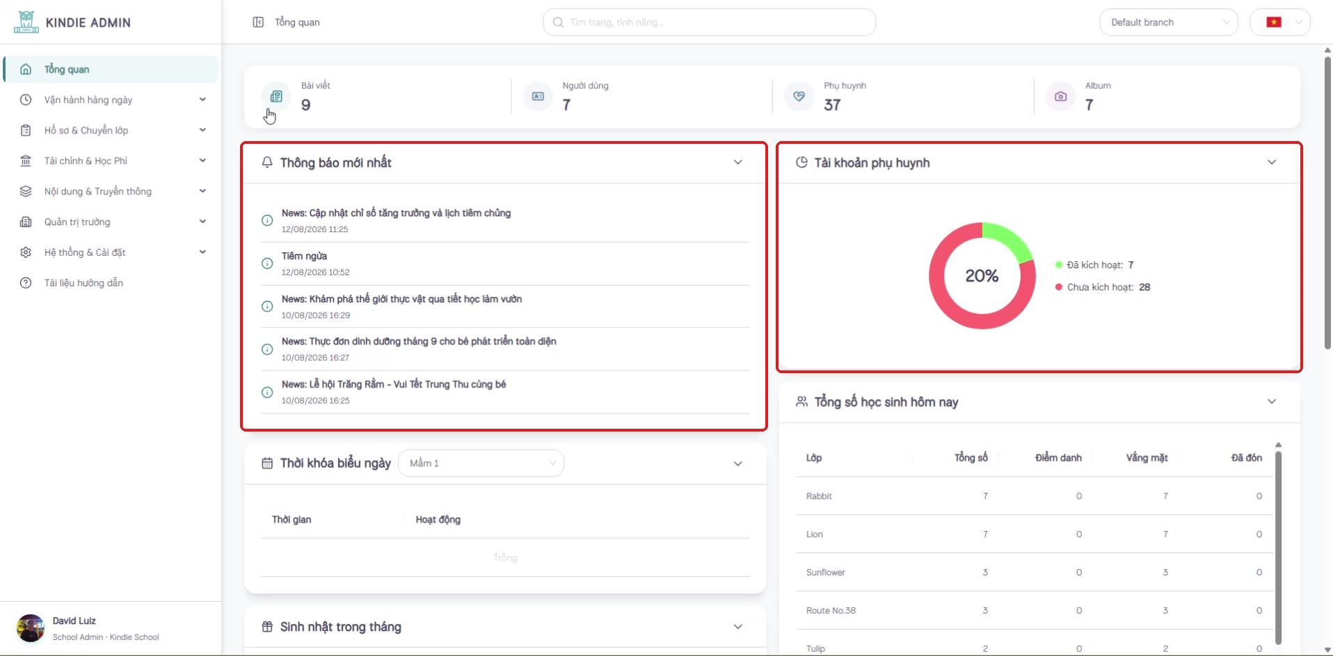Open the Default branch dropdown
1333x656 pixels.
1169,22
